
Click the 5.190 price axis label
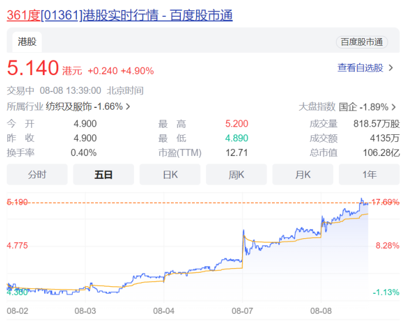pos(17,202)
